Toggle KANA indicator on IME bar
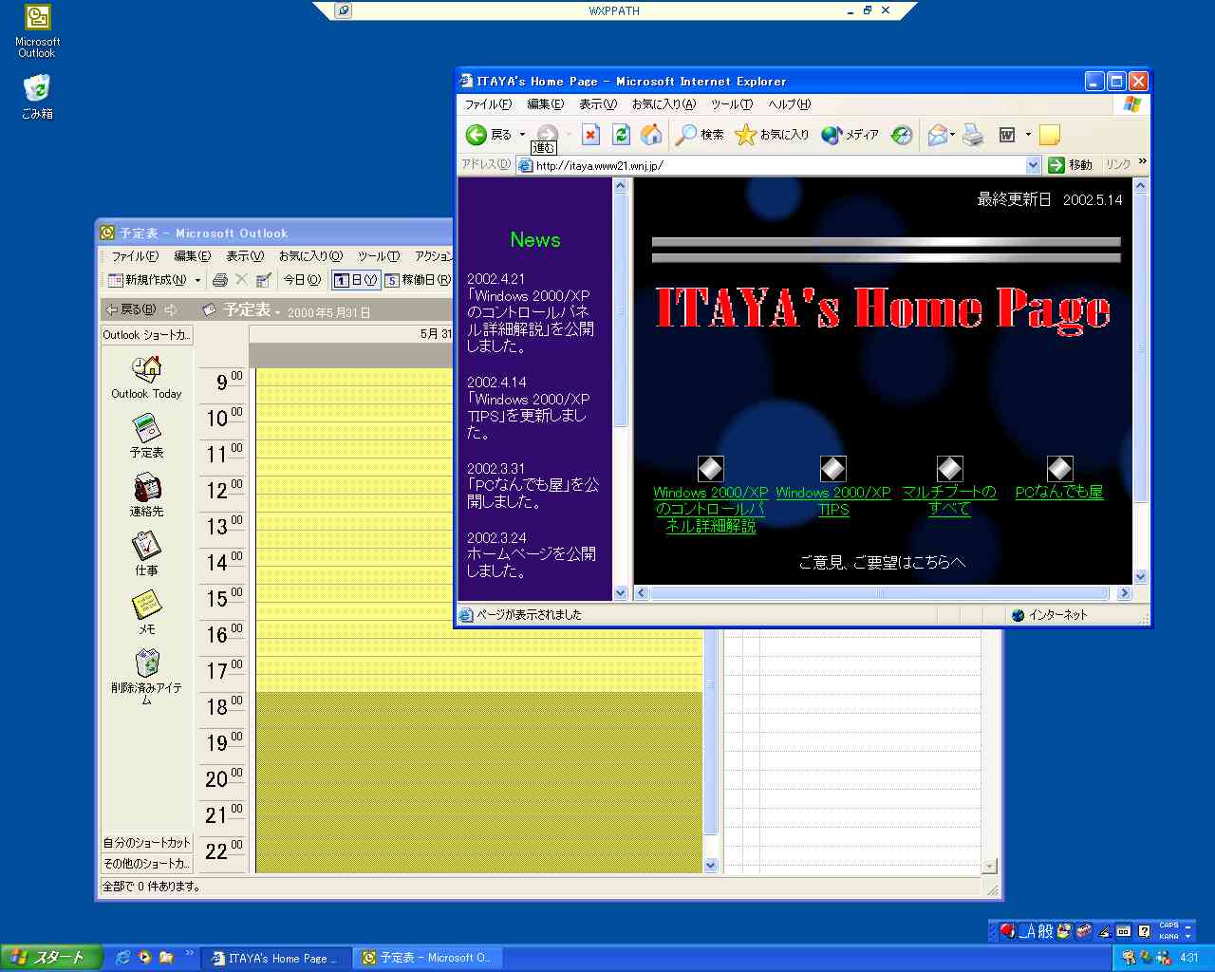The width and height of the screenshot is (1215, 972). click(x=1168, y=936)
